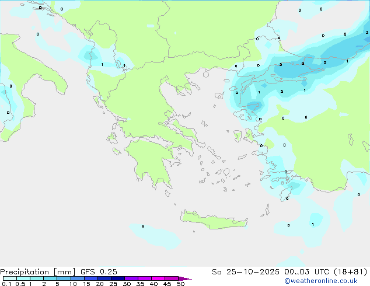Pick the 40–45 mm magenta legend swatch
The image size is (370, 286).
point(158,278)
